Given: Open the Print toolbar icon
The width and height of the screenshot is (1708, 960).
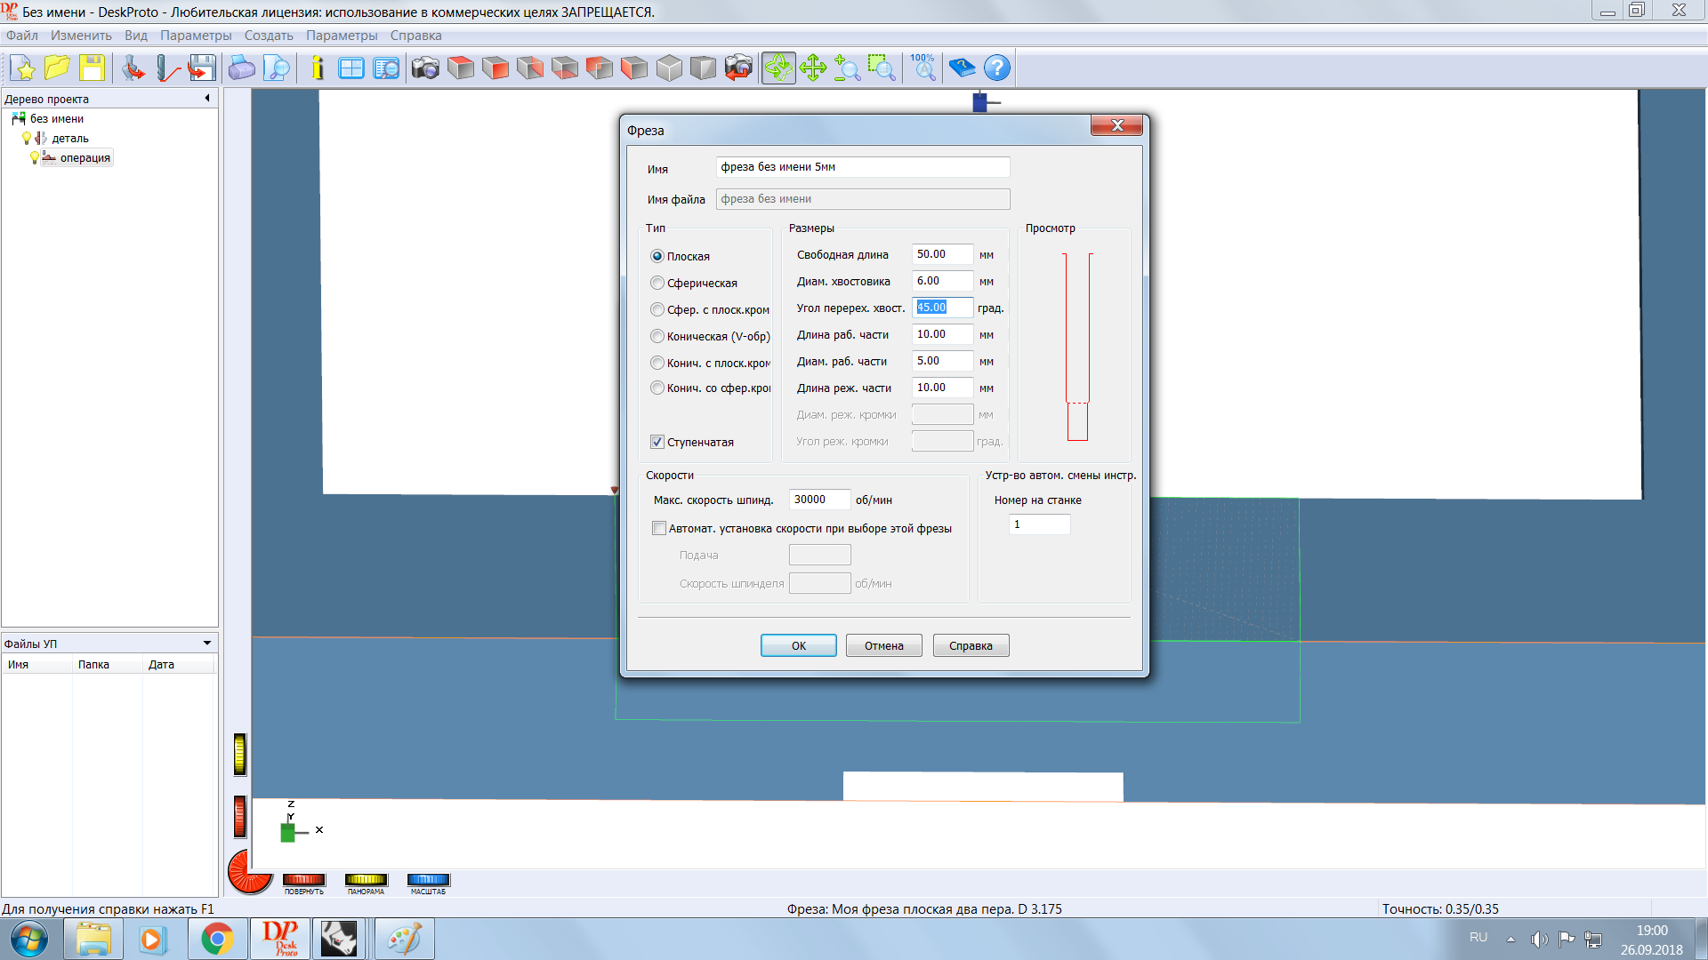Looking at the screenshot, I should point(242,68).
